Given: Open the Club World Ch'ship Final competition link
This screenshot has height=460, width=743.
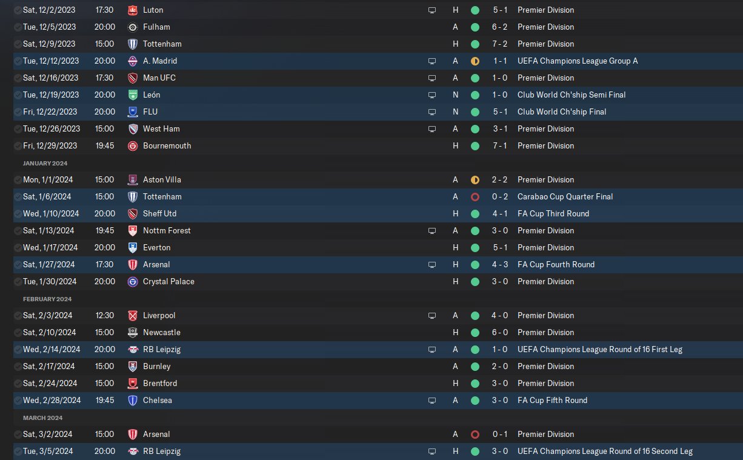Looking at the screenshot, I should coord(562,112).
